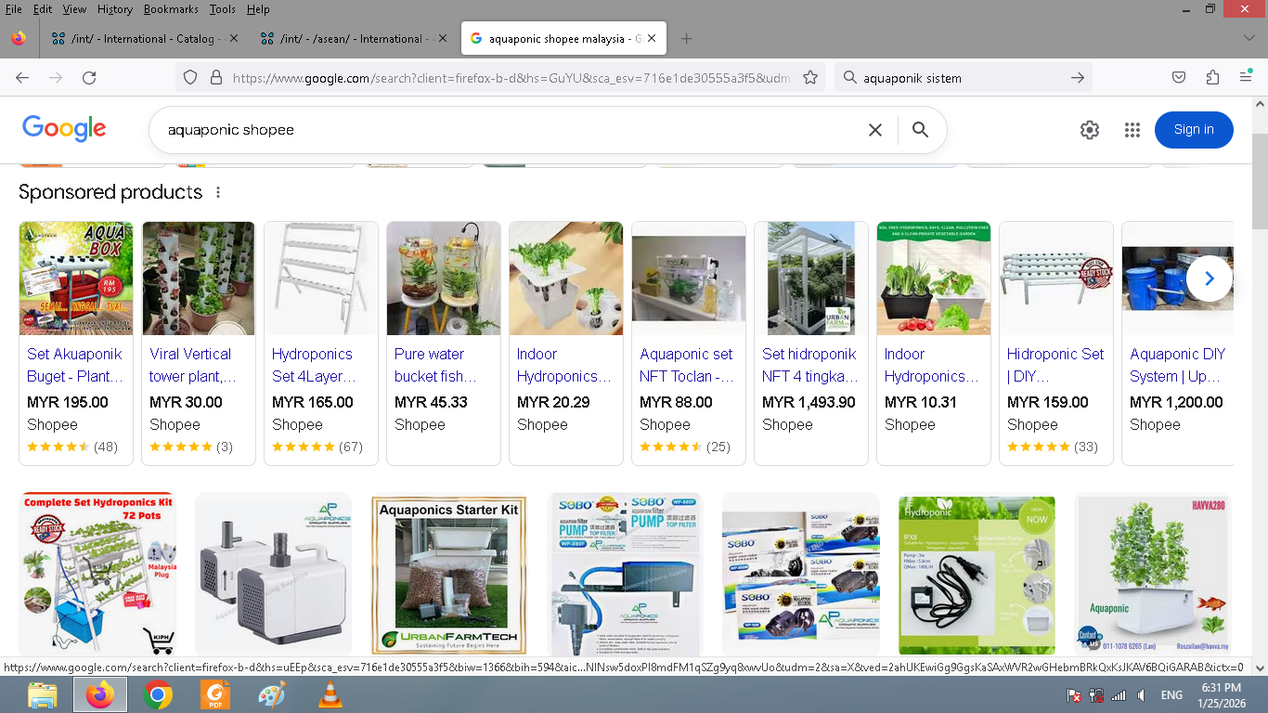Open Sponsored products more options menu
This screenshot has height=713, width=1268.
pyautogui.click(x=218, y=192)
